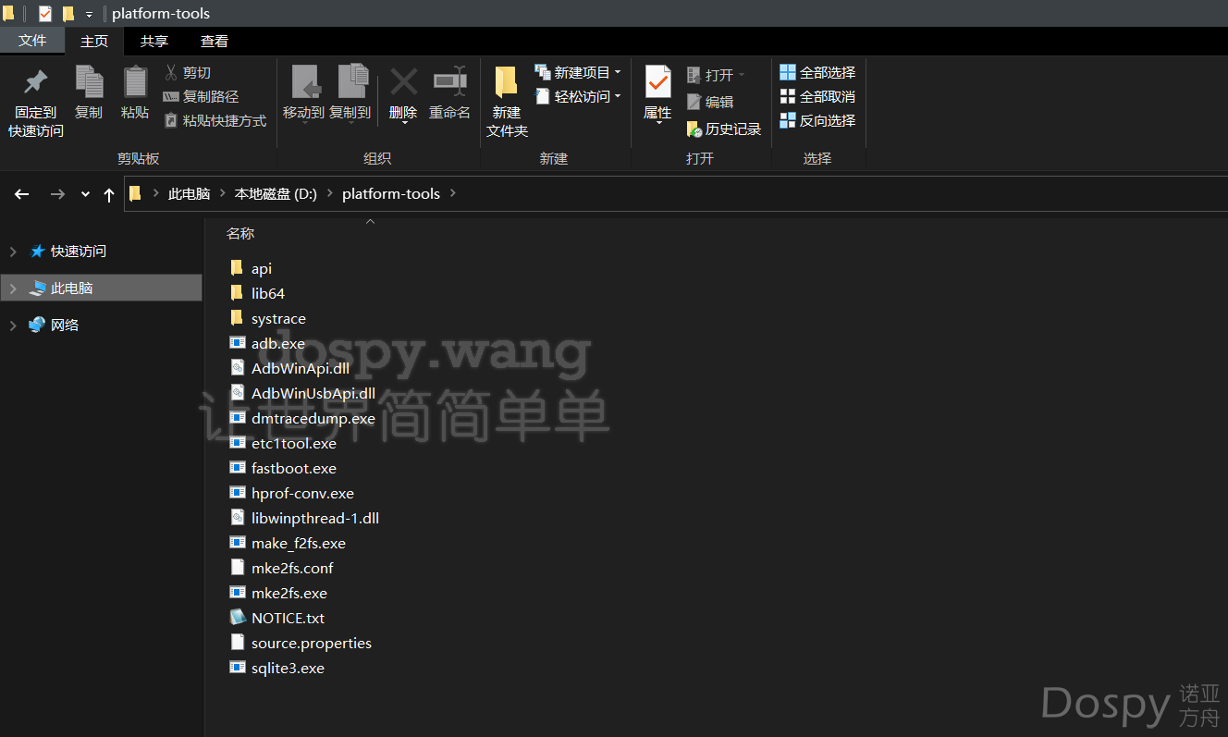The image size is (1228, 737).
Task: Click the red Delete X icon
Action: [x=403, y=83]
